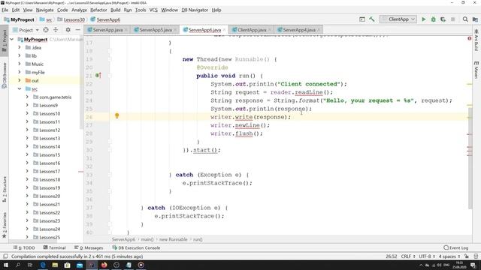Image resolution: width=481 pixels, height=270 pixels.
Task: Open the Analyze menu
Action: [x=79, y=10]
